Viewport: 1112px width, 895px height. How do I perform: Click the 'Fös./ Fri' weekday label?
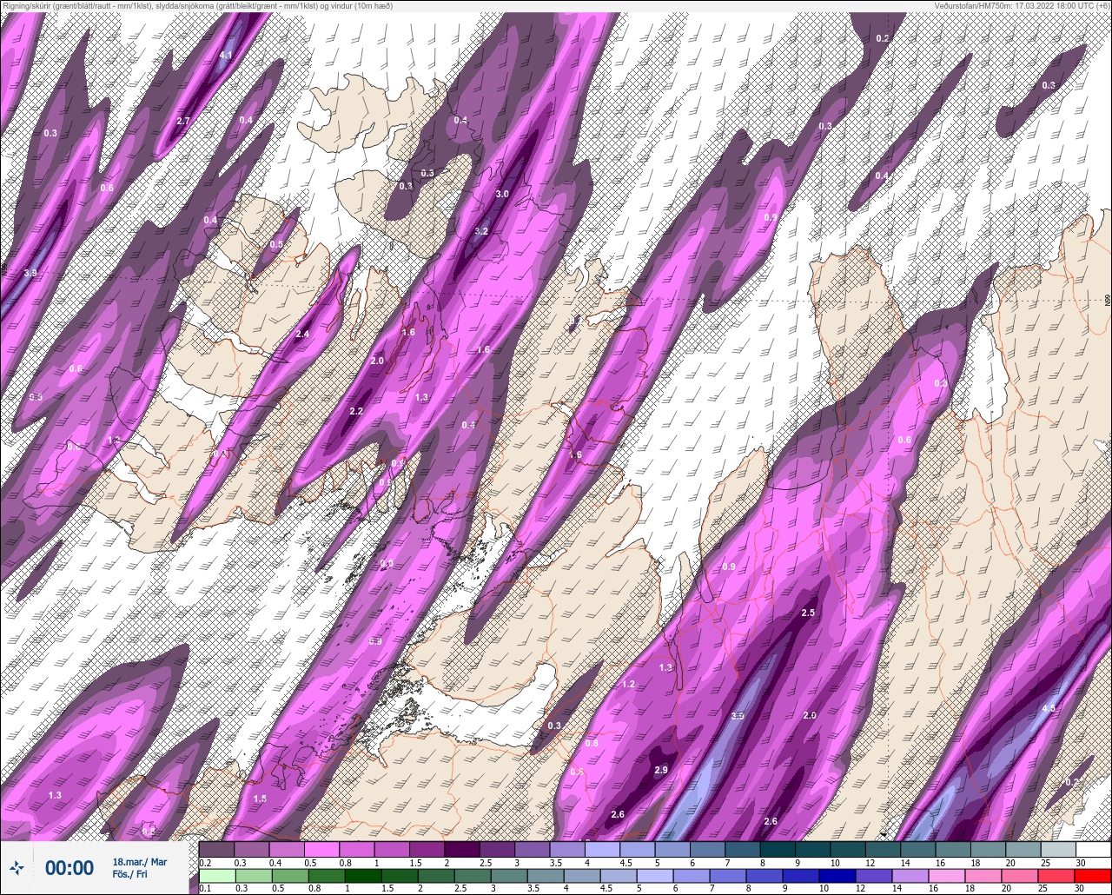pyautogui.click(x=129, y=874)
